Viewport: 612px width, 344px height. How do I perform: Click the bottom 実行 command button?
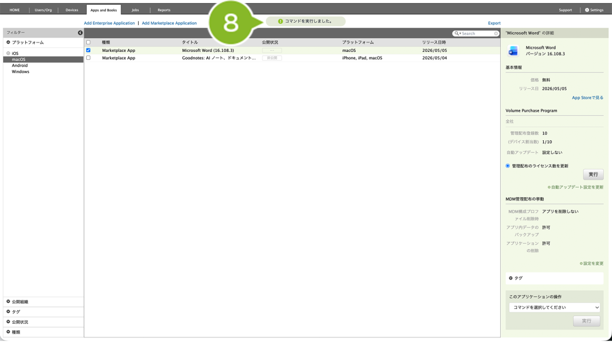click(586, 321)
